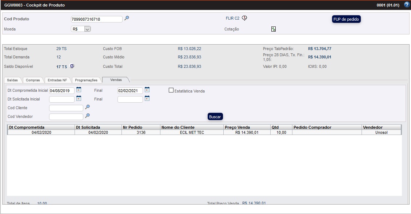Open product code search magnifier

(x=127, y=18)
